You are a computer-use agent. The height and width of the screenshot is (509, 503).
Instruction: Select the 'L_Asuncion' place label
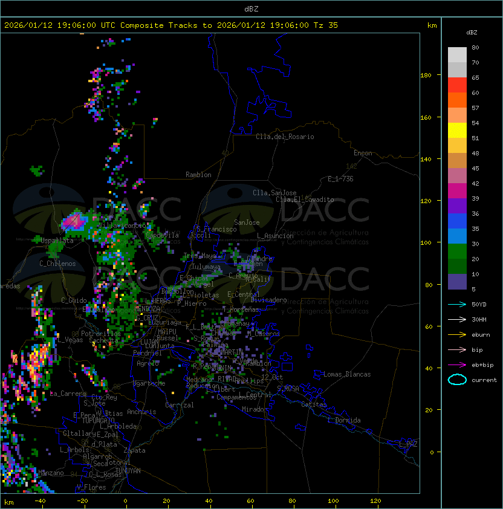[x=275, y=236]
